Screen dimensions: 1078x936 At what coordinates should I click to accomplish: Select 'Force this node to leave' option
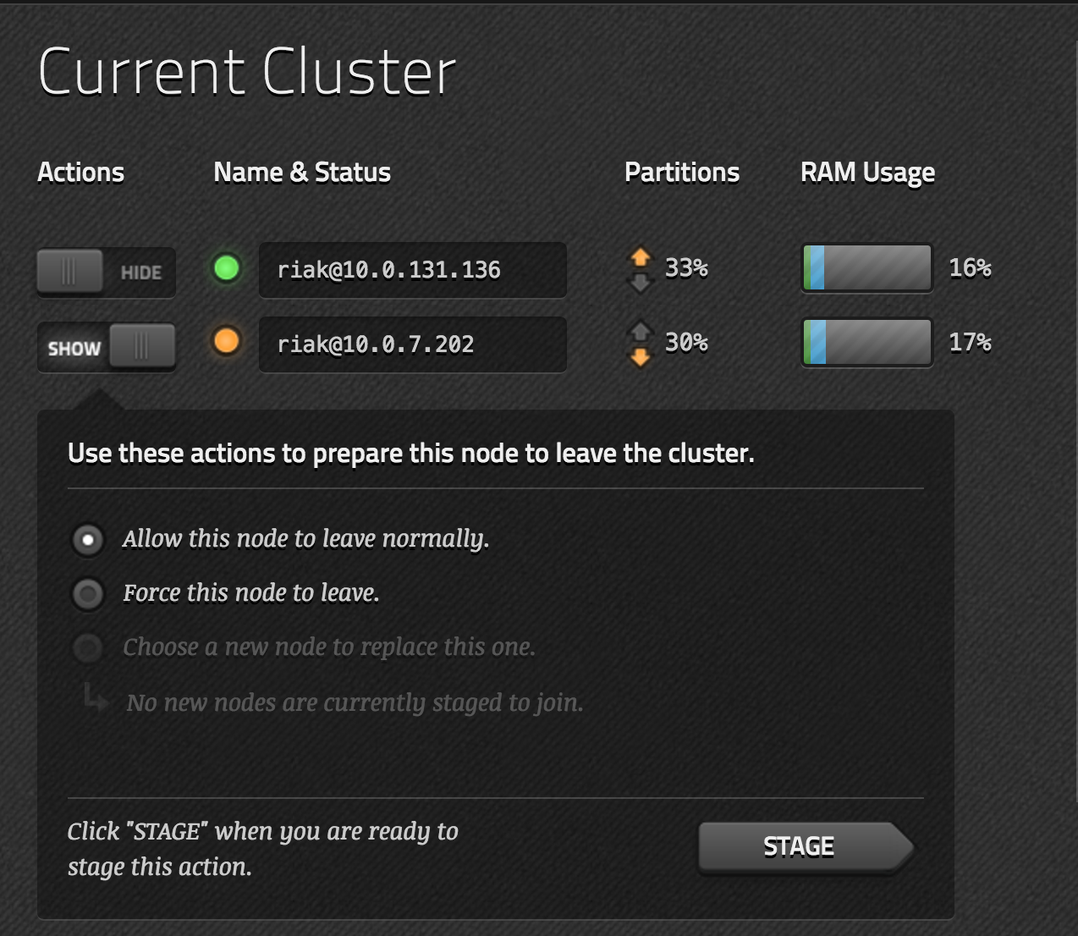pyautogui.click(x=88, y=594)
